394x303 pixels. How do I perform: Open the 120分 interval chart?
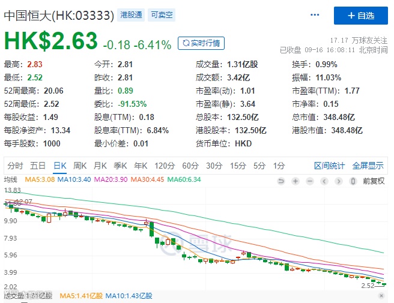click(165, 166)
